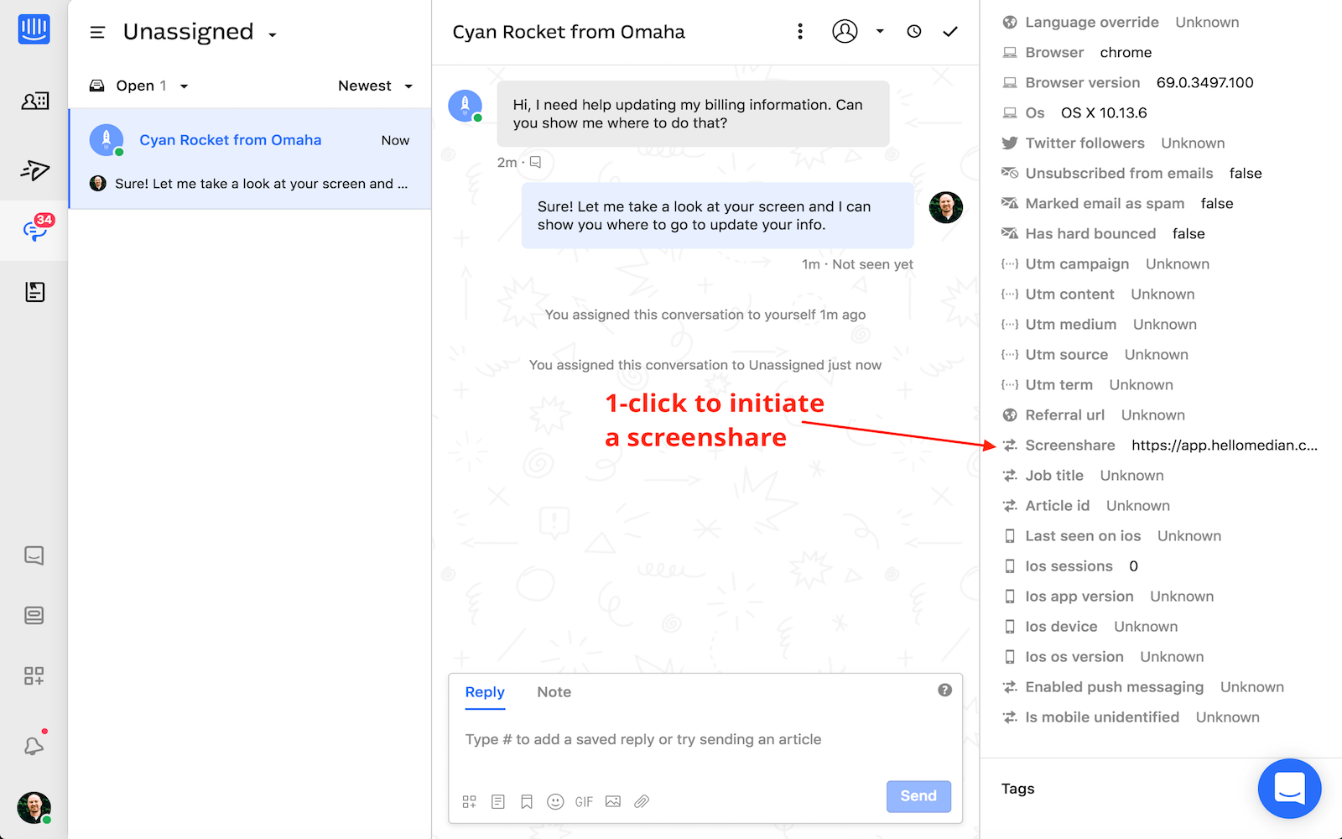Open the notifications bell in sidebar

[34, 745]
